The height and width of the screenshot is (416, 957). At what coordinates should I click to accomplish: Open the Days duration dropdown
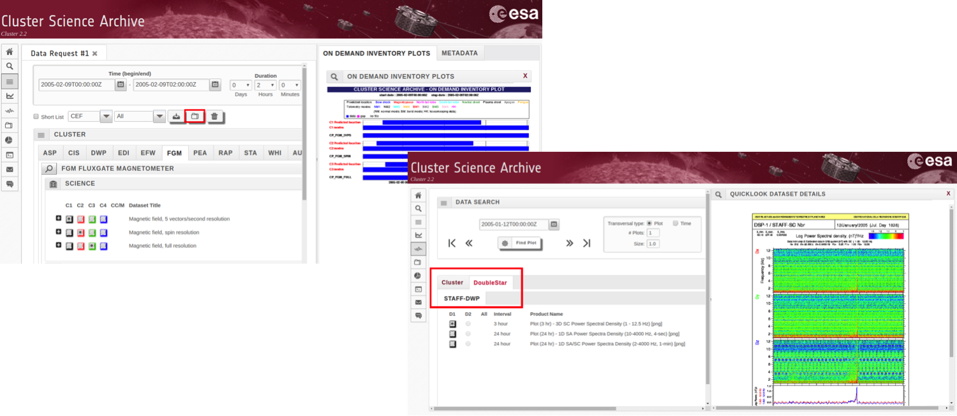tap(241, 85)
